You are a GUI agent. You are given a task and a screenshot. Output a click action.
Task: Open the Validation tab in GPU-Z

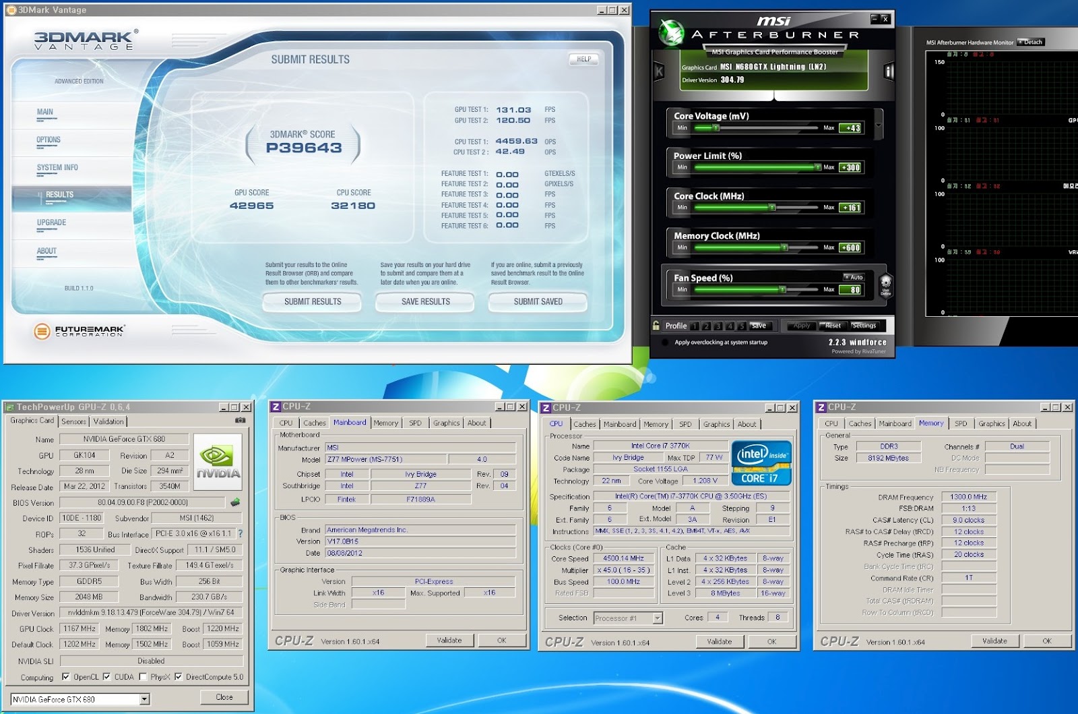pos(108,421)
